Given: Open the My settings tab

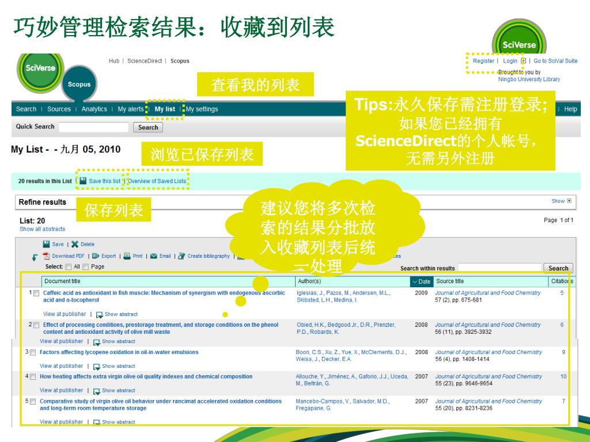Looking at the screenshot, I should (202, 109).
